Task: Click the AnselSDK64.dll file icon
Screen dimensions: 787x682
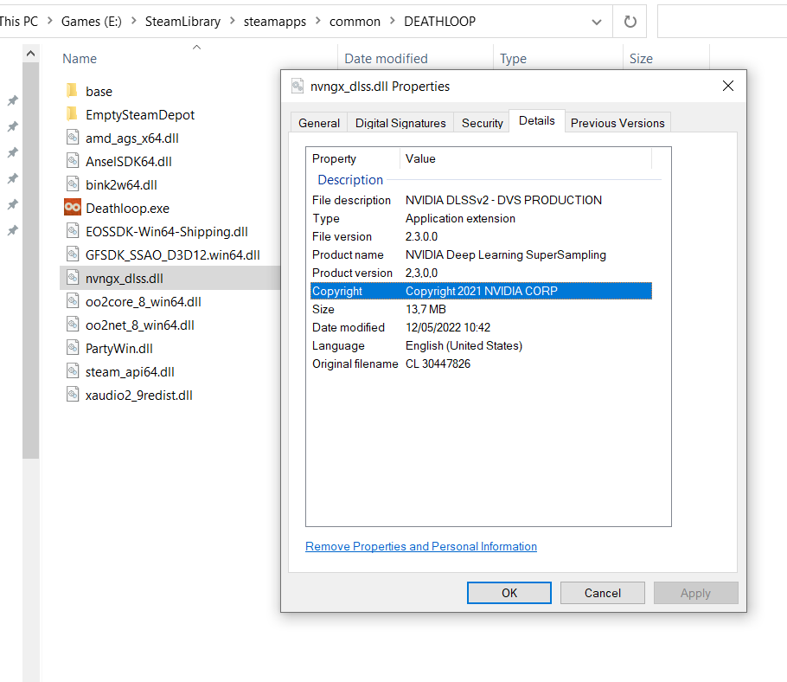Action: (x=73, y=161)
